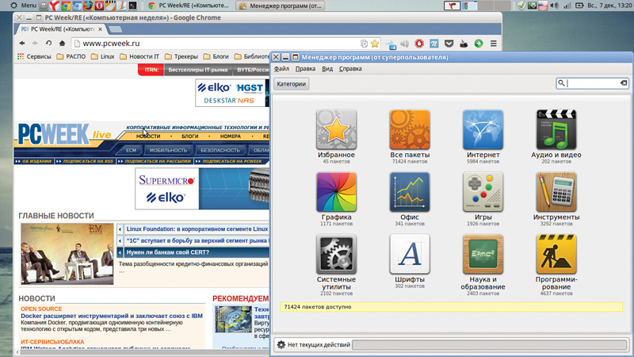Open the Справка menu
The width and height of the screenshot is (634, 357).
350,69
